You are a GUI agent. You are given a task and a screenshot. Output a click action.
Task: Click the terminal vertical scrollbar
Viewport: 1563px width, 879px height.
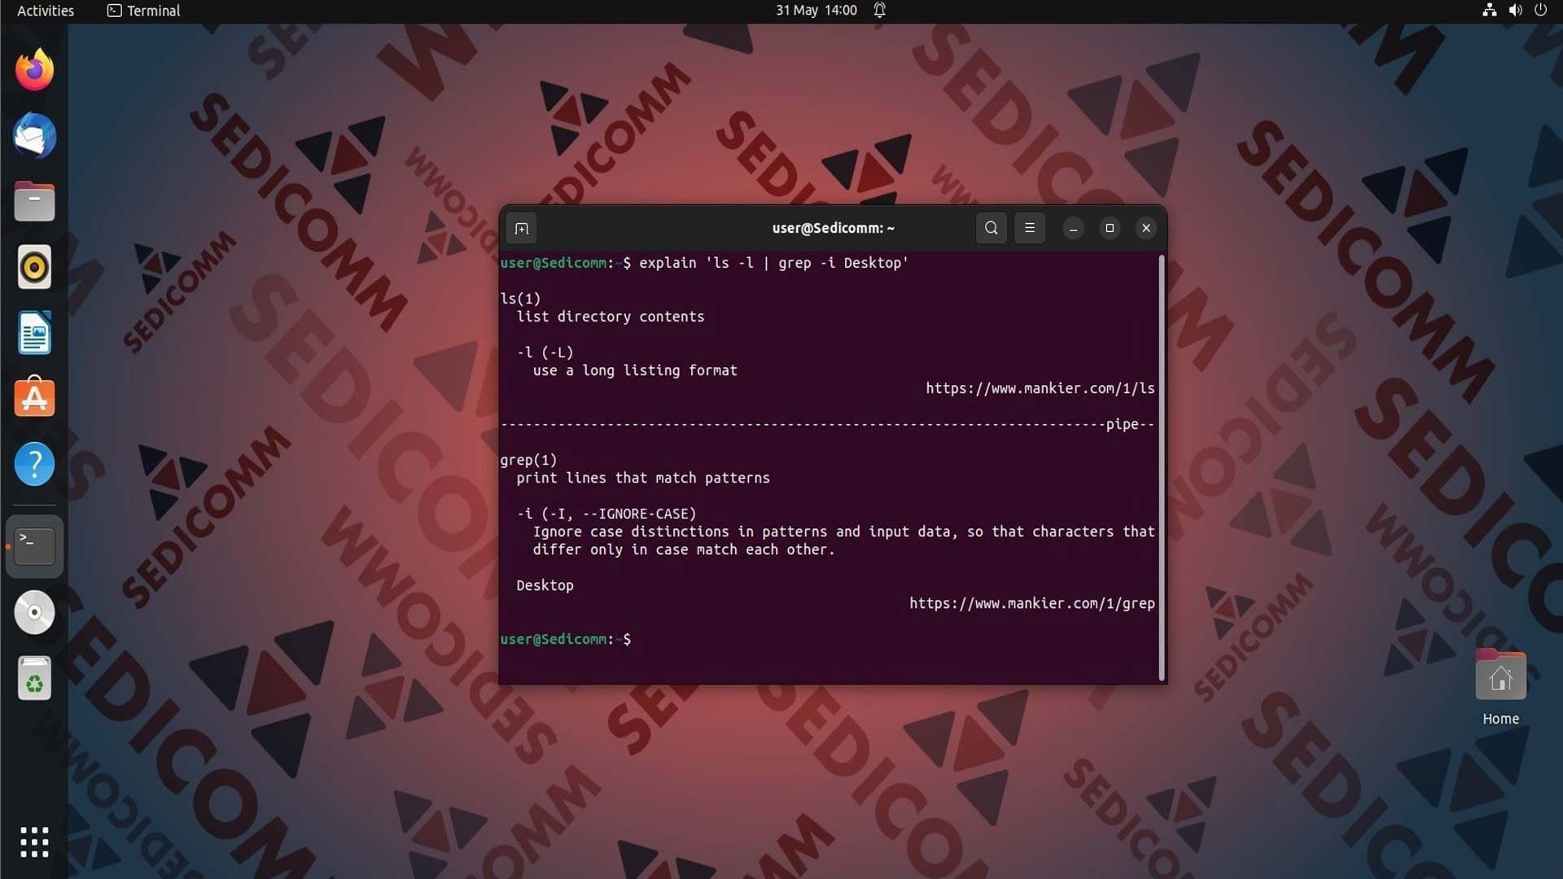(x=1161, y=468)
